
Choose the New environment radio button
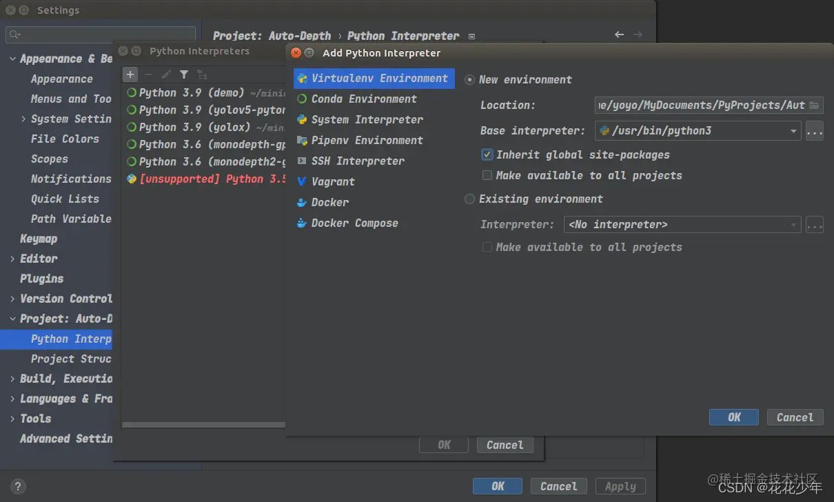pos(470,79)
